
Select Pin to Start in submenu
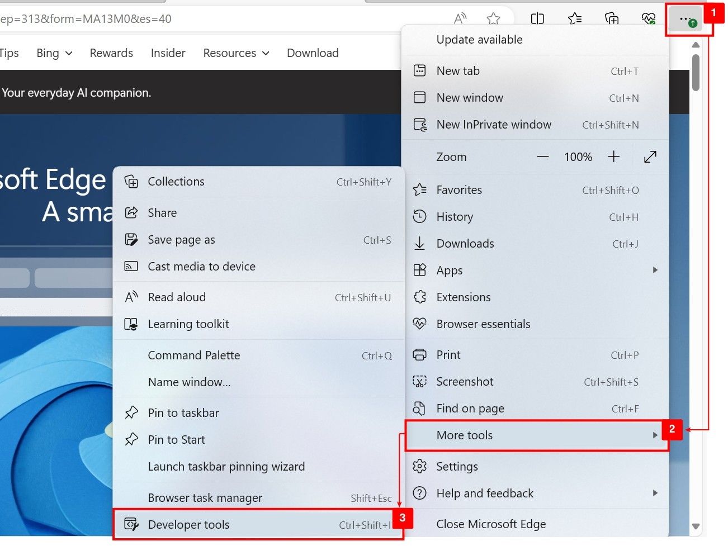[x=258, y=440]
